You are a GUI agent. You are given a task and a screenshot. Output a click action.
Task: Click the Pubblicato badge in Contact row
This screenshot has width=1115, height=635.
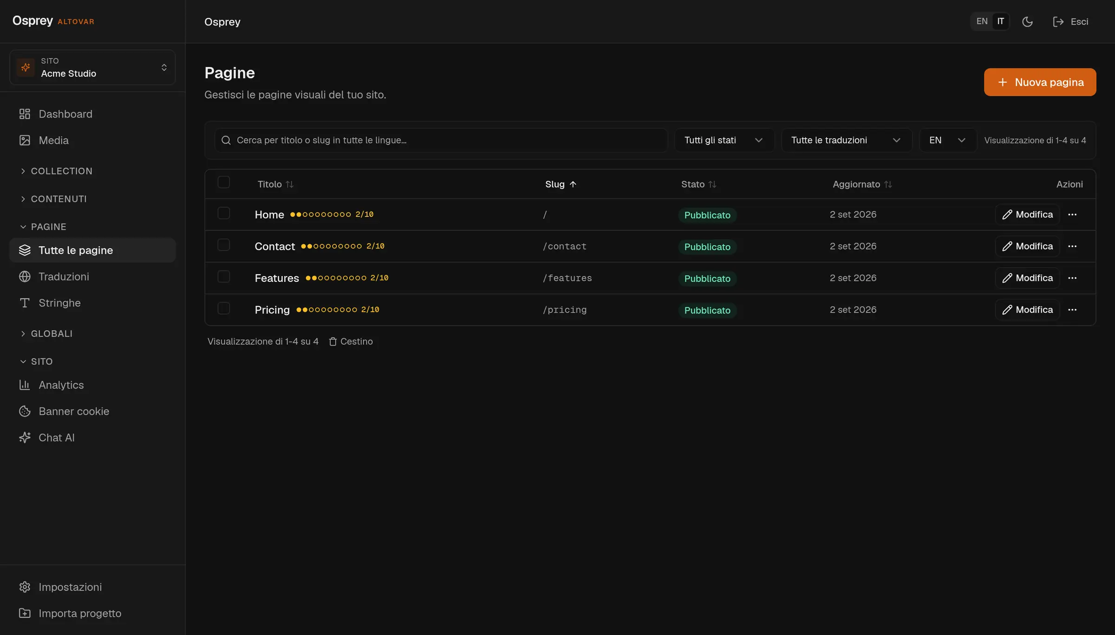pyautogui.click(x=707, y=247)
